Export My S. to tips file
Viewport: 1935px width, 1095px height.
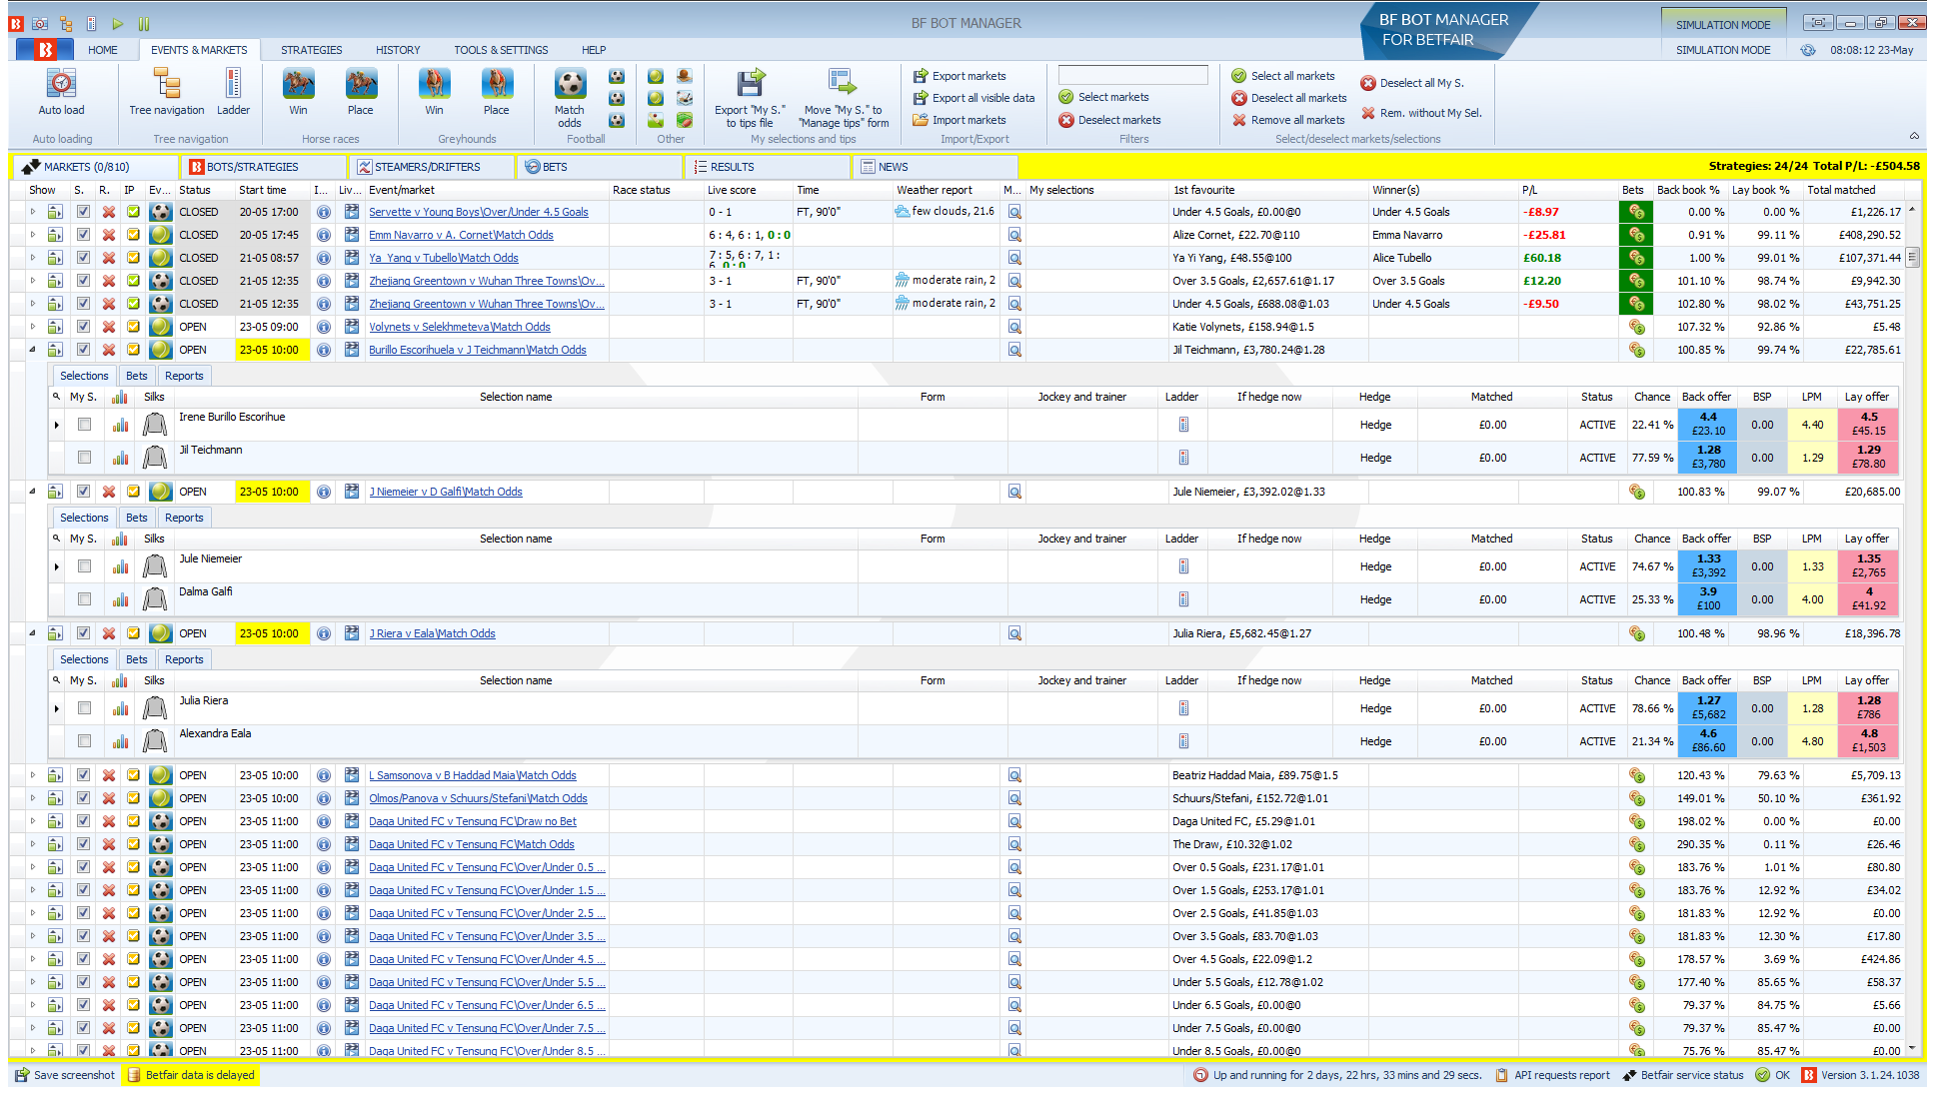click(750, 97)
